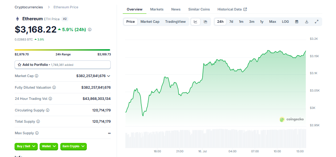The width and height of the screenshot is (336, 157).
Task: Open the Earn Crypto dropdown
Action: coord(73,147)
